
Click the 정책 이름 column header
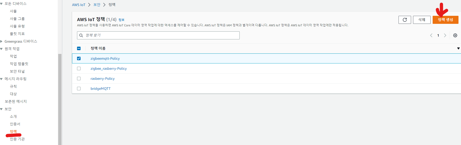tap(98, 48)
